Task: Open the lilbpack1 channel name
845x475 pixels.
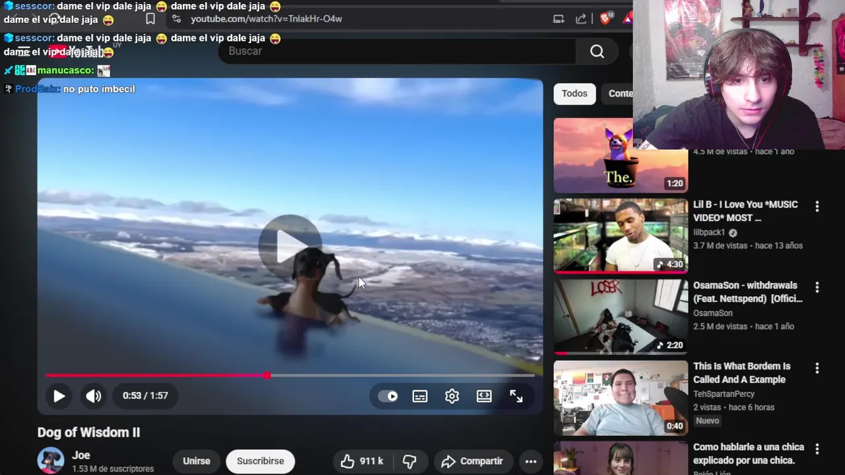Action: (709, 232)
